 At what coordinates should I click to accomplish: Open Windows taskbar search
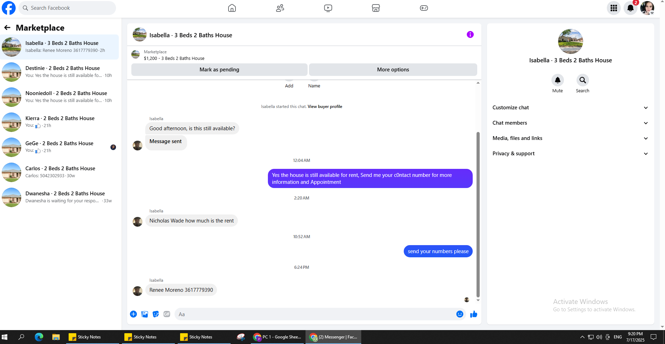point(22,337)
